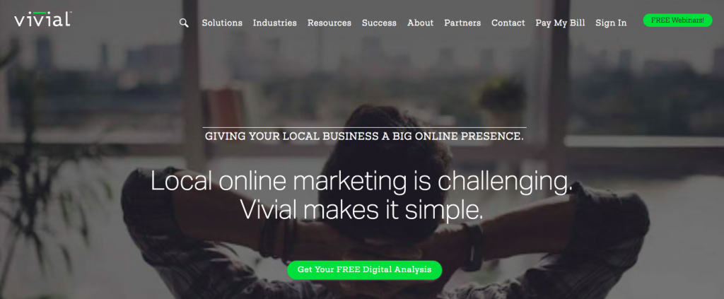Click Get Your FREE Digital Analysis button
Viewport: 724px width, 299px height.
coord(364,270)
